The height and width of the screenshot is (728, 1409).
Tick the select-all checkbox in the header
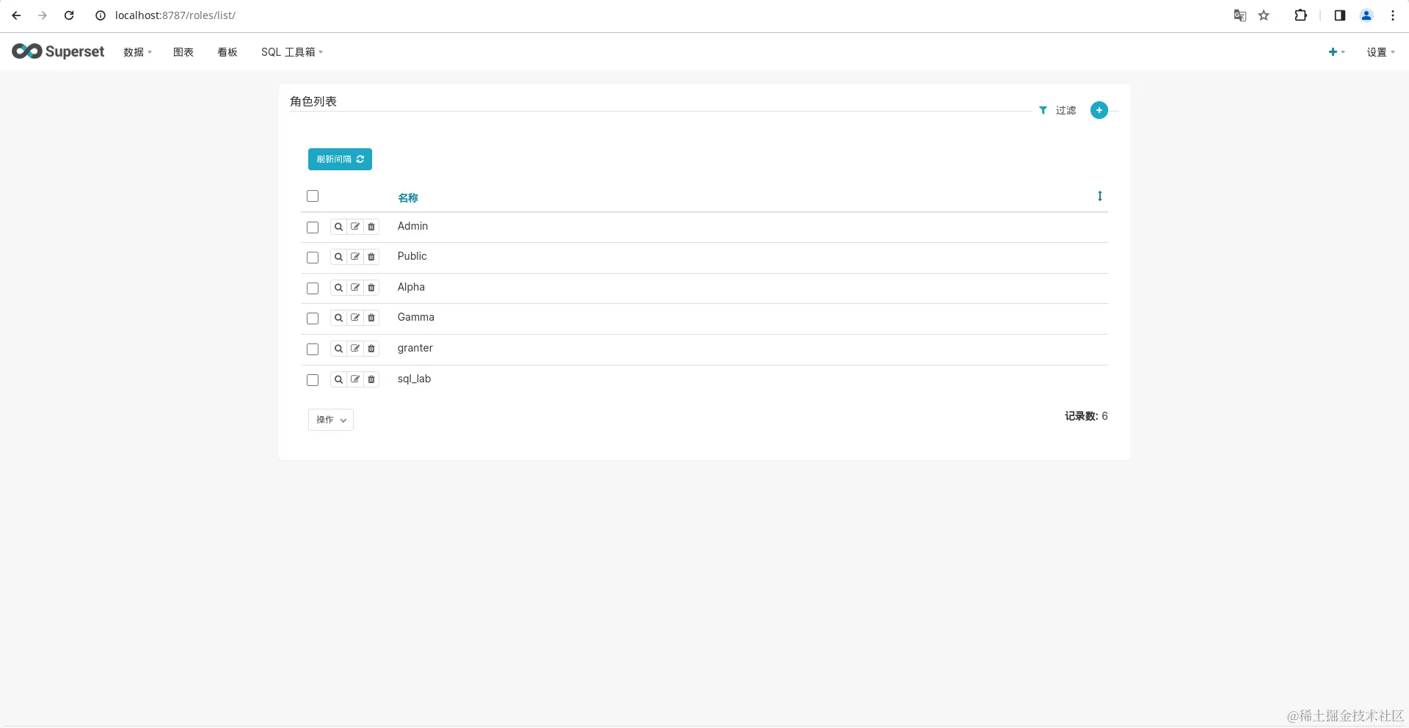pos(313,196)
